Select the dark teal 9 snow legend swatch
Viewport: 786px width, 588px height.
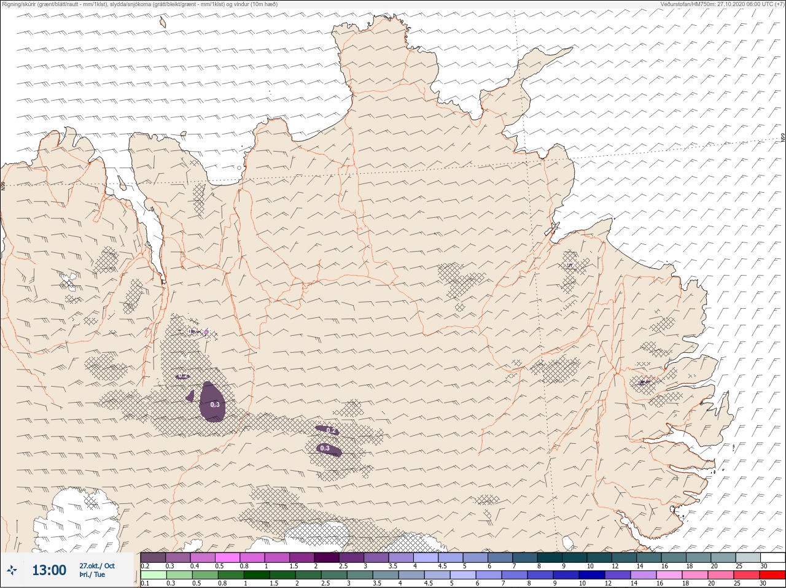(x=575, y=557)
